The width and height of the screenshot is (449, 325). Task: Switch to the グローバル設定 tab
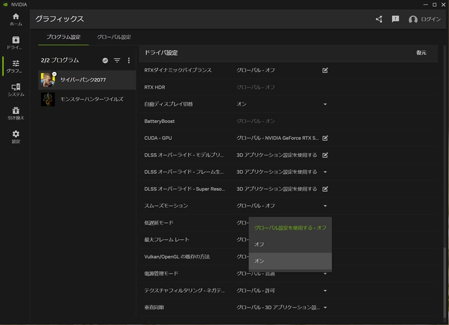[114, 37]
